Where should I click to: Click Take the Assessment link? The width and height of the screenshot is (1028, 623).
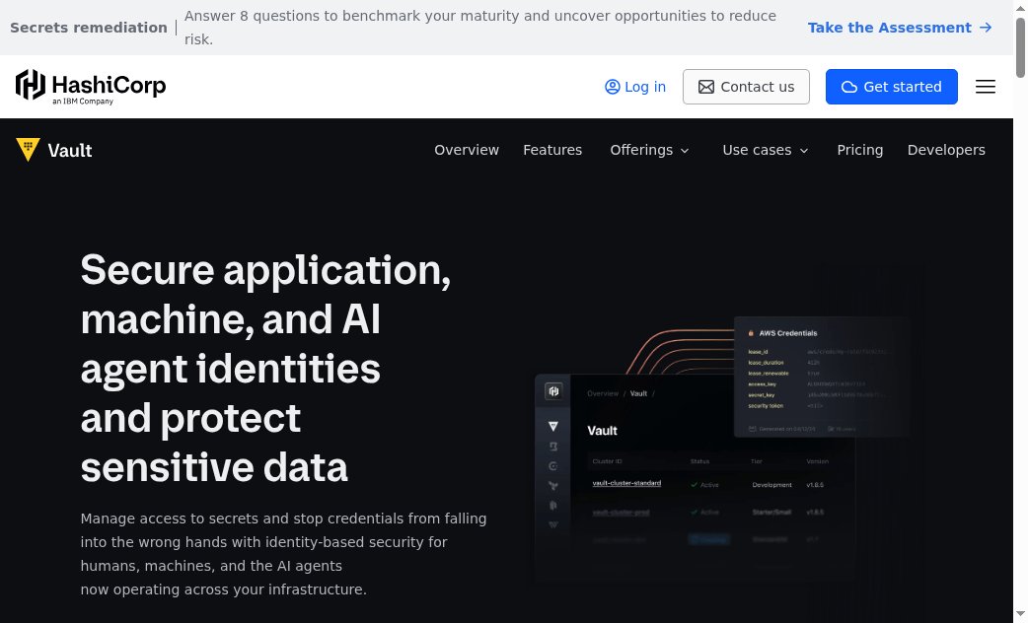pos(900,28)
